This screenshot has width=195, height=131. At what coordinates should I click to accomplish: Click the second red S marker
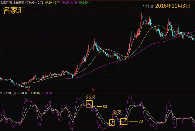click(93, 90)
